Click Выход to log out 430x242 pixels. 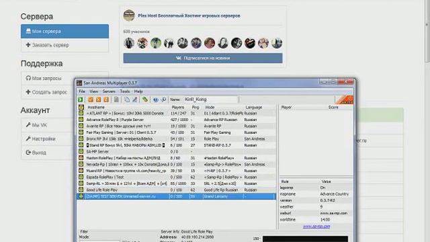click(39, 153)
